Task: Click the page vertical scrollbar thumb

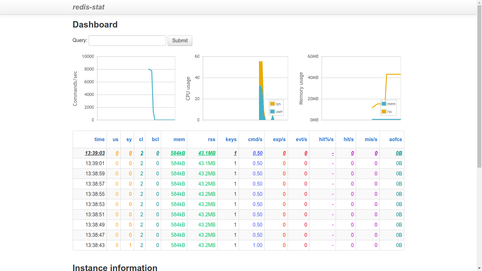Action: pyautogui.click(x=479, y=86)
